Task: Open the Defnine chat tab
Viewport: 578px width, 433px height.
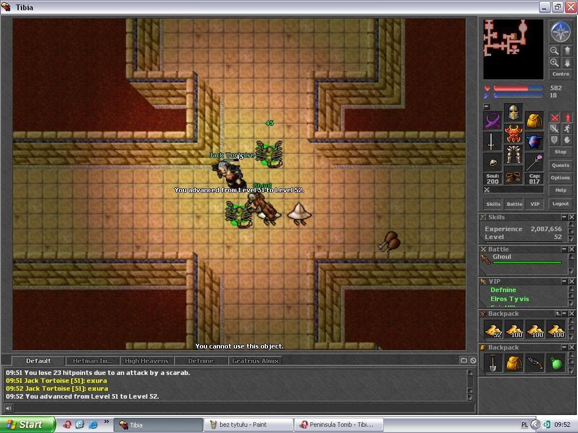Action: 200,361
